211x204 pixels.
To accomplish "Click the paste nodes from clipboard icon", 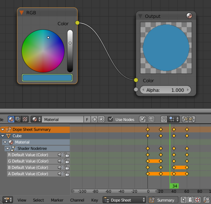I will tap(192, 120).
